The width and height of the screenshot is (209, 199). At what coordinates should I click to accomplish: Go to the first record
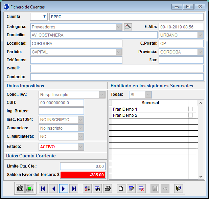click(x=43, y=189)
